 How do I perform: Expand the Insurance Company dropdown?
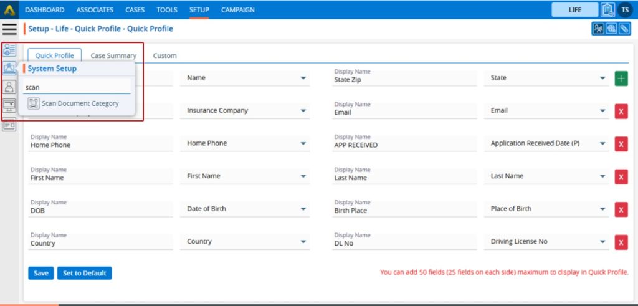303,111
